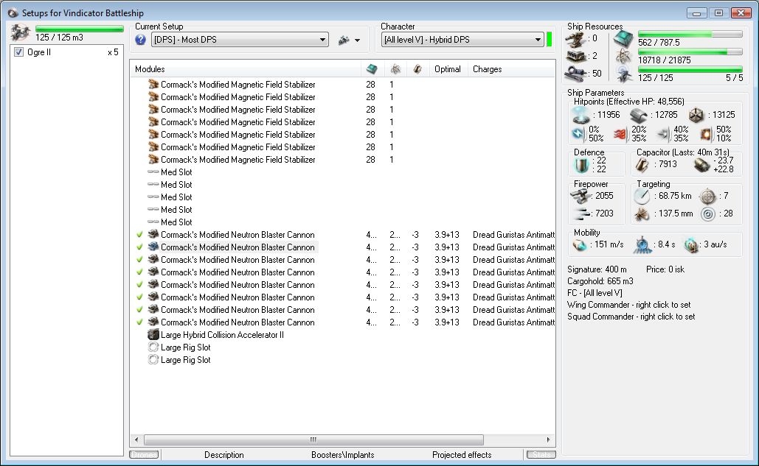Switch to the Stats tab
The image size is (759, 466).
[541, 454]
